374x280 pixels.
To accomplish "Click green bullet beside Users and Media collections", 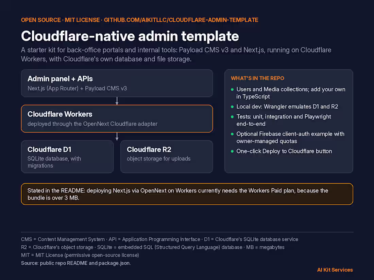I will coord(232,90).
